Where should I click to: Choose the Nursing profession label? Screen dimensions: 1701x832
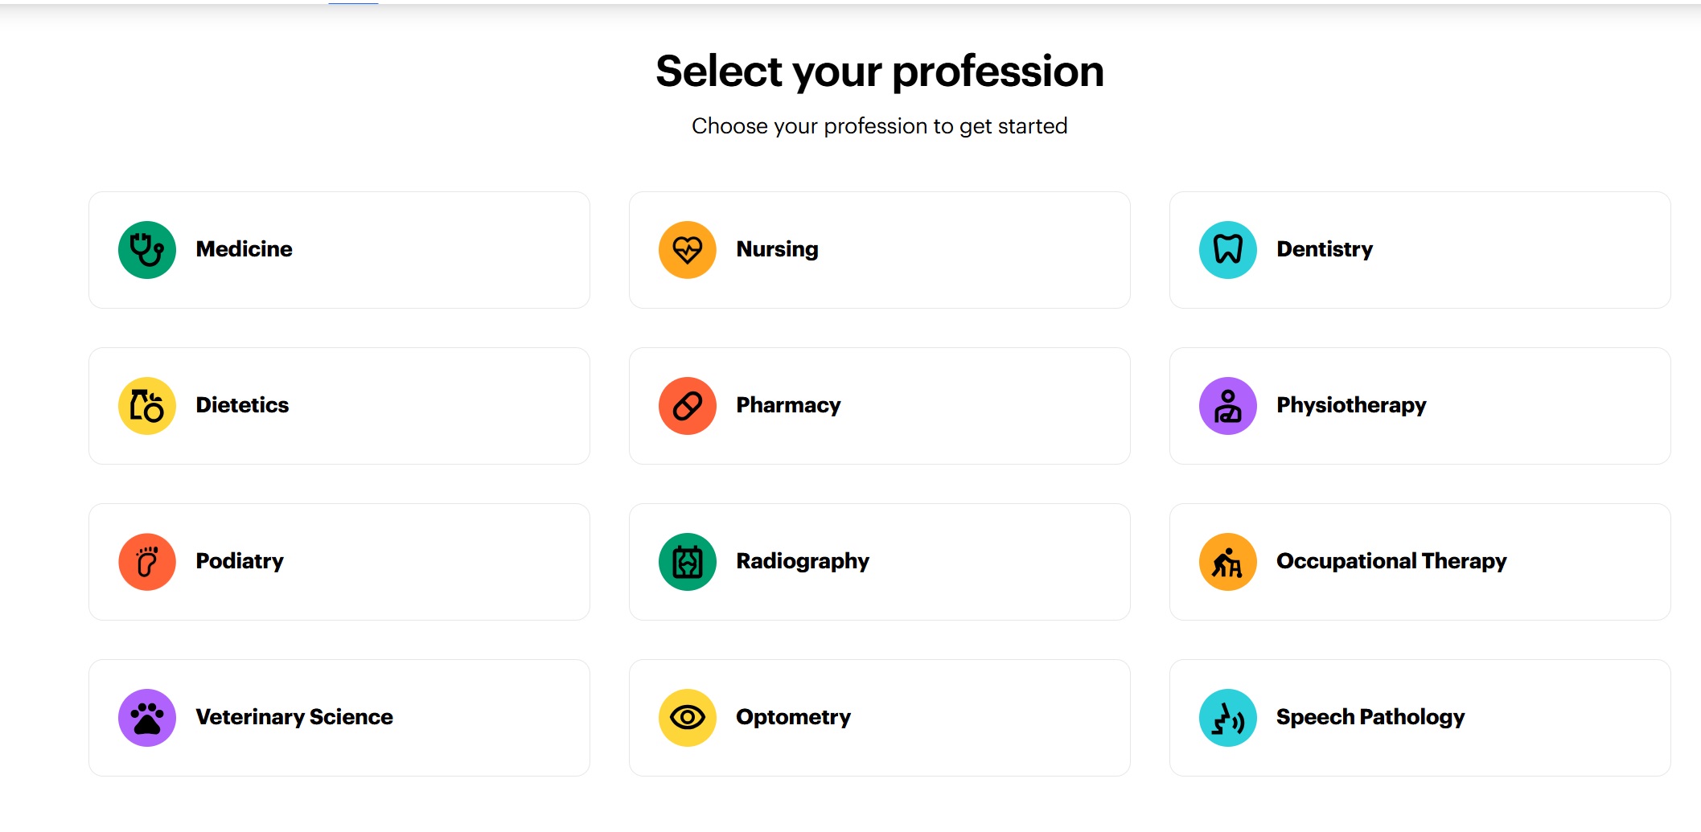[x=777, y=249]
